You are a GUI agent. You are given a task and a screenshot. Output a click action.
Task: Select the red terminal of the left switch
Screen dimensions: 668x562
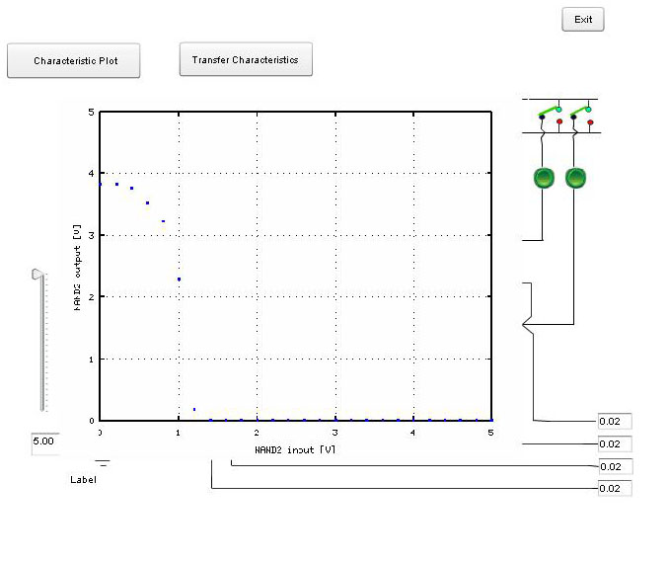coord(559,121)
